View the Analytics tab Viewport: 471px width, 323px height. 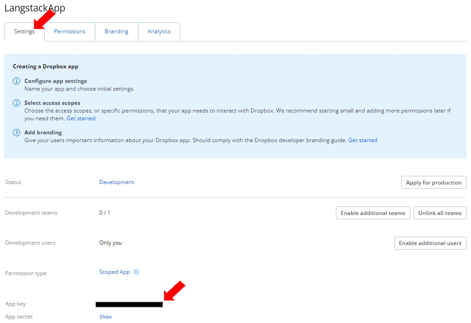point(159,32)
